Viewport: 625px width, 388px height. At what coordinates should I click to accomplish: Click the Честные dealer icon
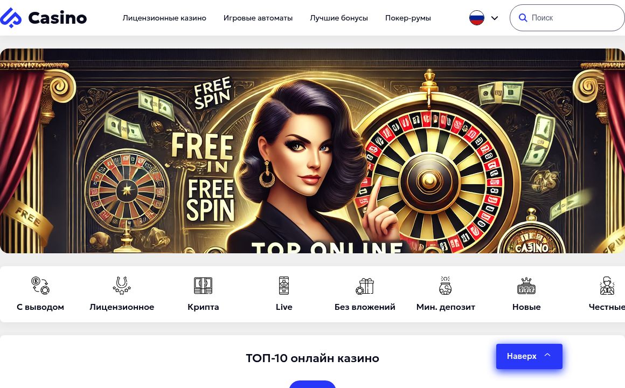[607, 286]
